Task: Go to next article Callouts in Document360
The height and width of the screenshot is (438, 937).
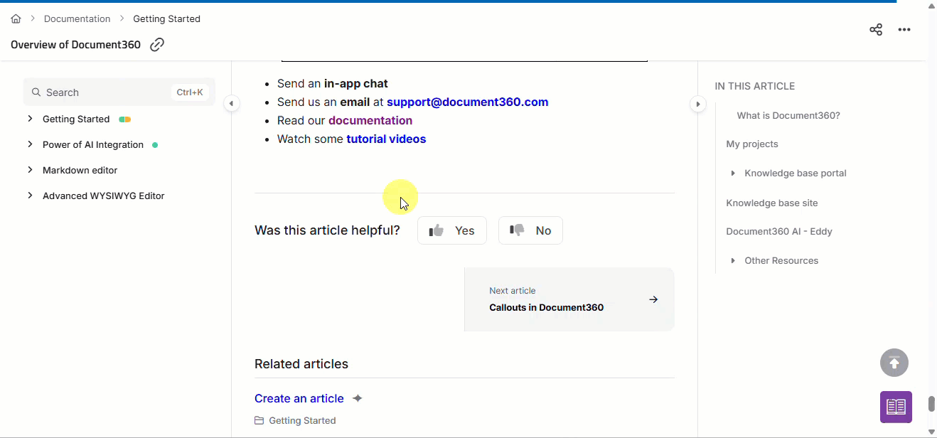Action: [x=569, y=299]
